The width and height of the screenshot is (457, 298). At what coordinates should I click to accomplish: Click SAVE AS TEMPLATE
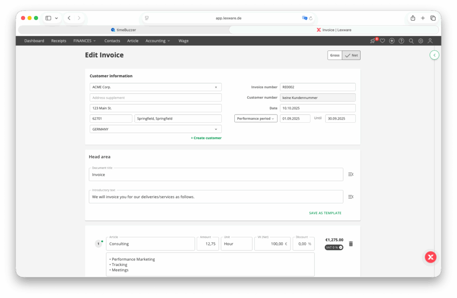click(325, 213)
